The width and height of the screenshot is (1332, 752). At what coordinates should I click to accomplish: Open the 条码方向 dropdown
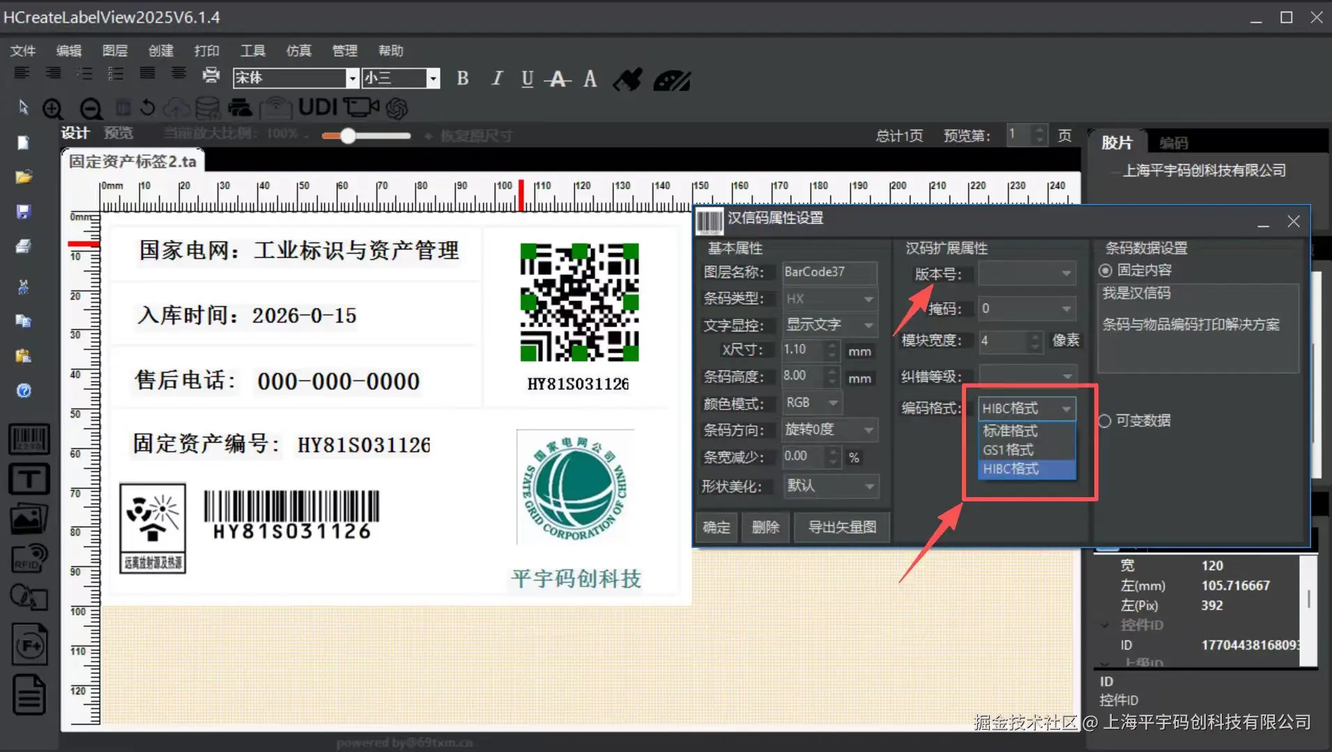click(x=829, y=430)
